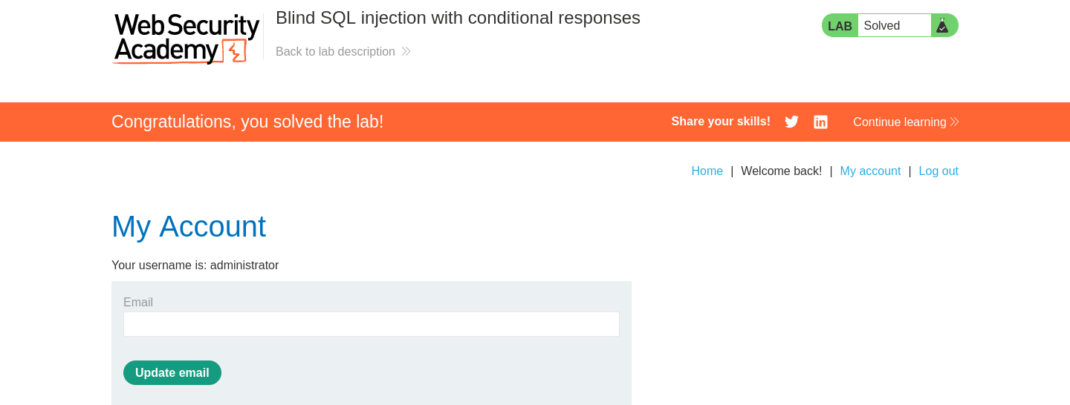The width and height of the screenshot is (1070, 405).
Task: Click the Web Security Academy logo
Action: point(186,39)
